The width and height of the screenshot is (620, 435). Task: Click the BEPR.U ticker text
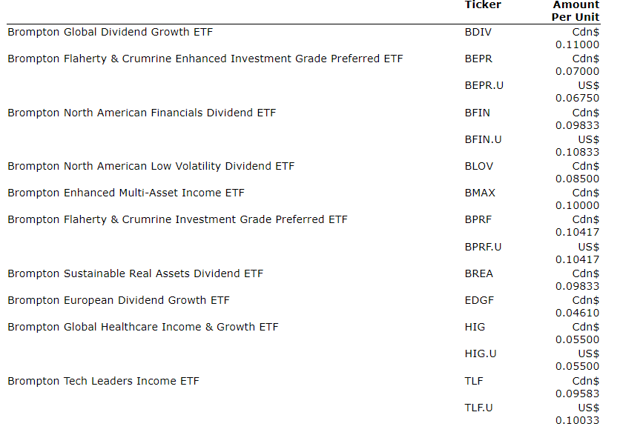click(484, 85)
